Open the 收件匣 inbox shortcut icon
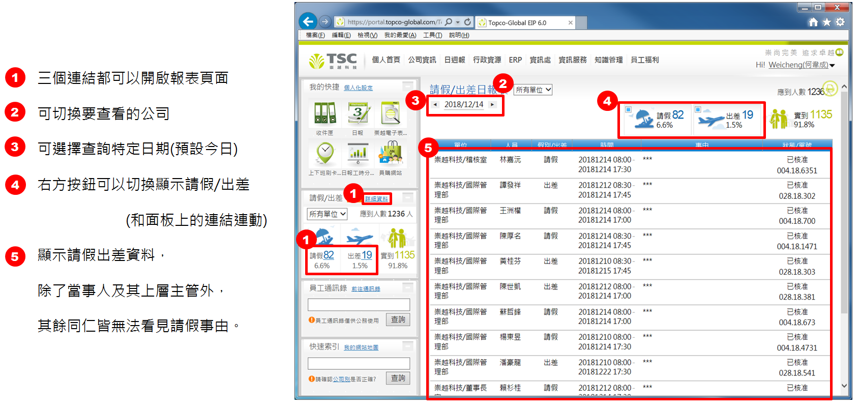Viewport: 859px width, 408px height. tap(325, 114)
